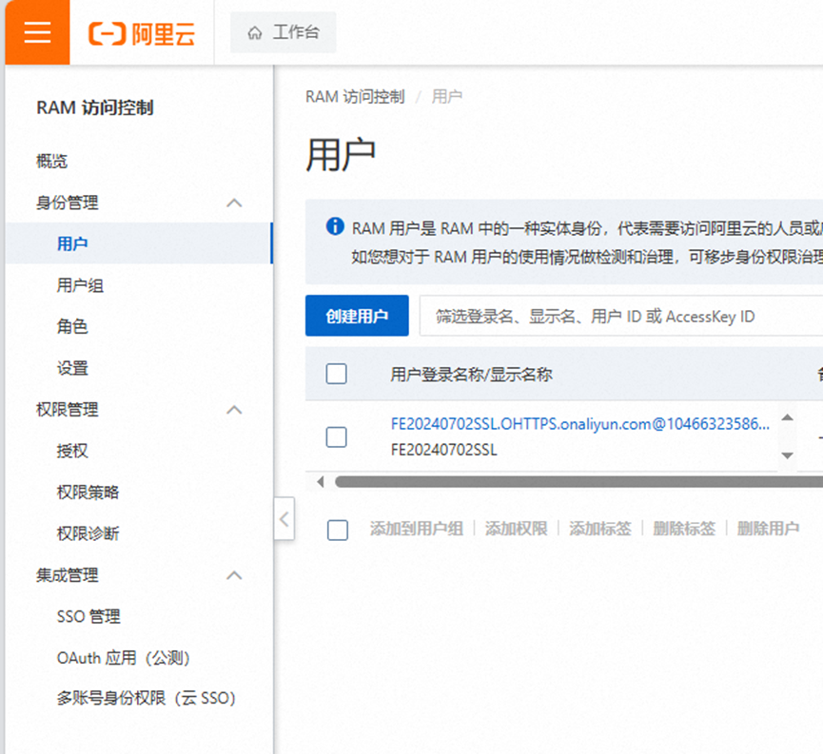Click the RAM 访问控制 breadcrumb link
Viewport: 823px width, 754px height.
coord(355,97)
